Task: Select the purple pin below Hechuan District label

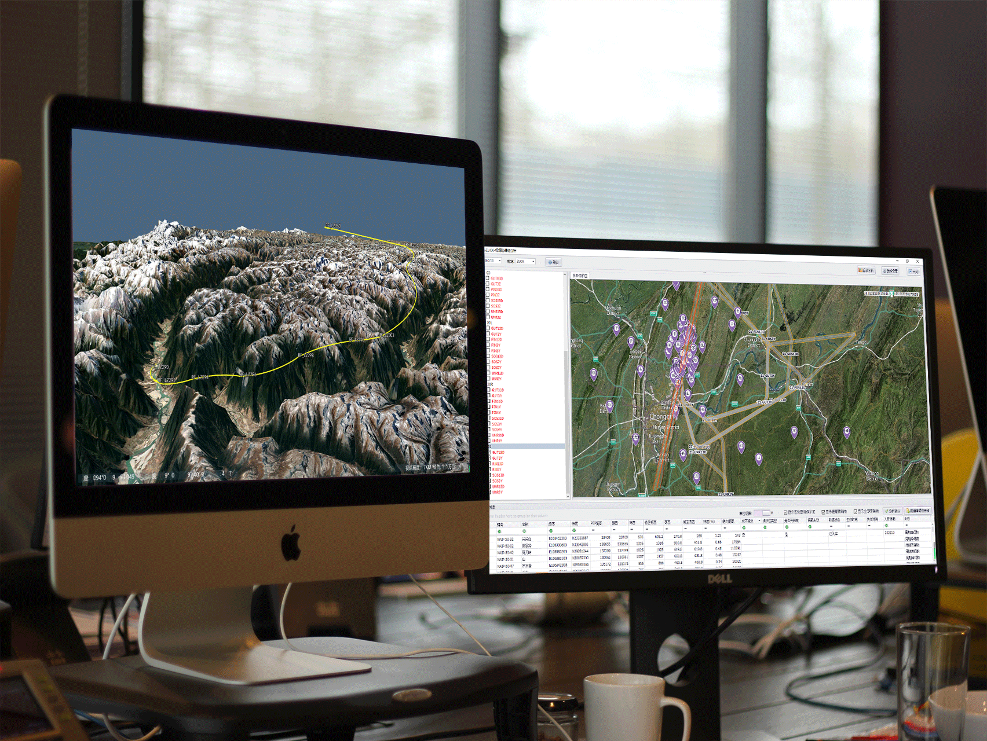Action: [616, 329]
